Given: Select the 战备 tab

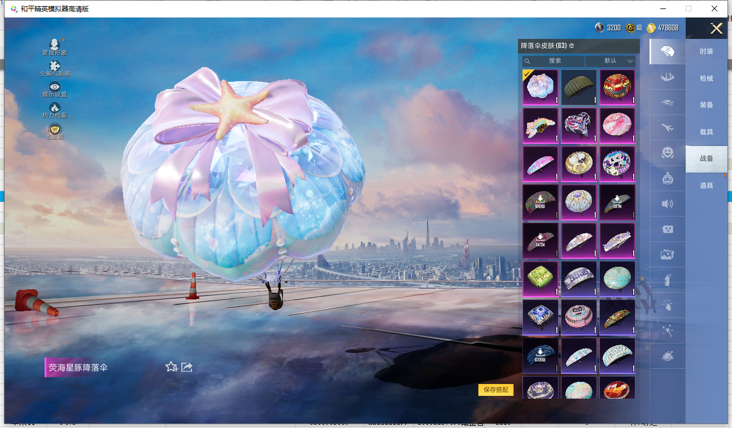Looking at the screenshot, I should coord(707,159).
